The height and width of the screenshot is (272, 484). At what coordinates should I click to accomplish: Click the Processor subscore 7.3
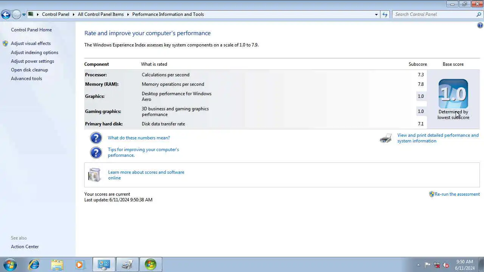point(421,75)
